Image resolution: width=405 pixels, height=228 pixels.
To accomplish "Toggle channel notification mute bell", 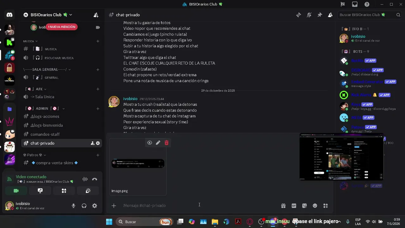I will click(x=309, y=15).
